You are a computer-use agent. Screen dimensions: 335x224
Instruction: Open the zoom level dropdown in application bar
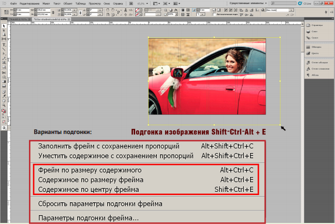(147, 4)
